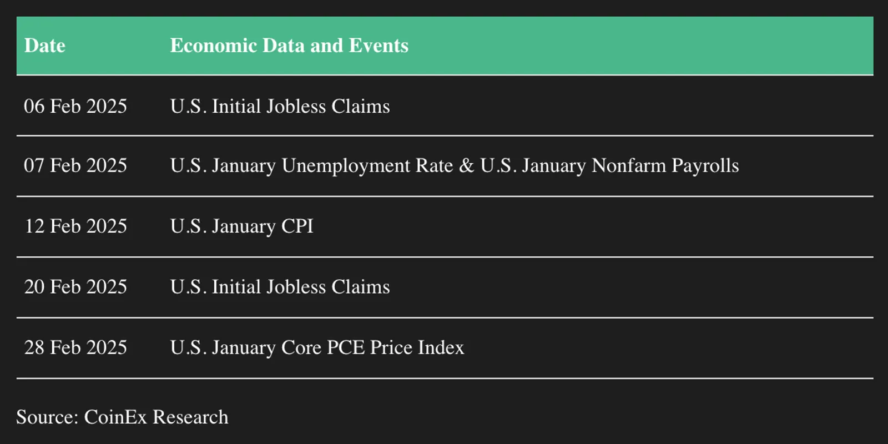Click the Date column header

[x=45, y=46]
